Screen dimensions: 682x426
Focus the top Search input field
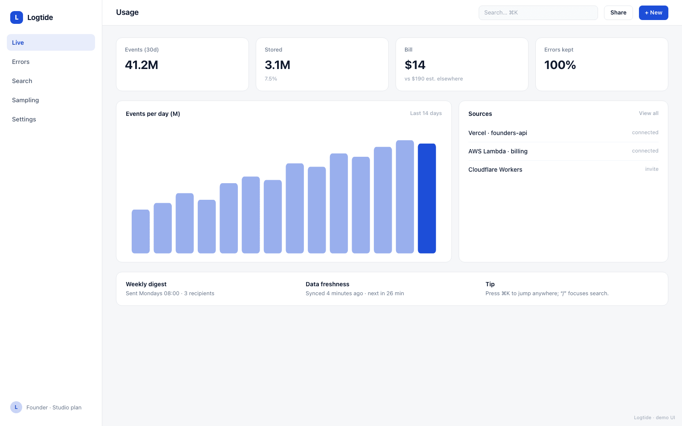tap(538, 13)
